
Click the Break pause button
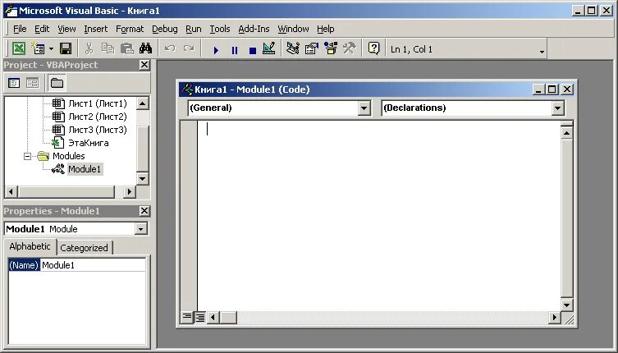coord(235,50)
